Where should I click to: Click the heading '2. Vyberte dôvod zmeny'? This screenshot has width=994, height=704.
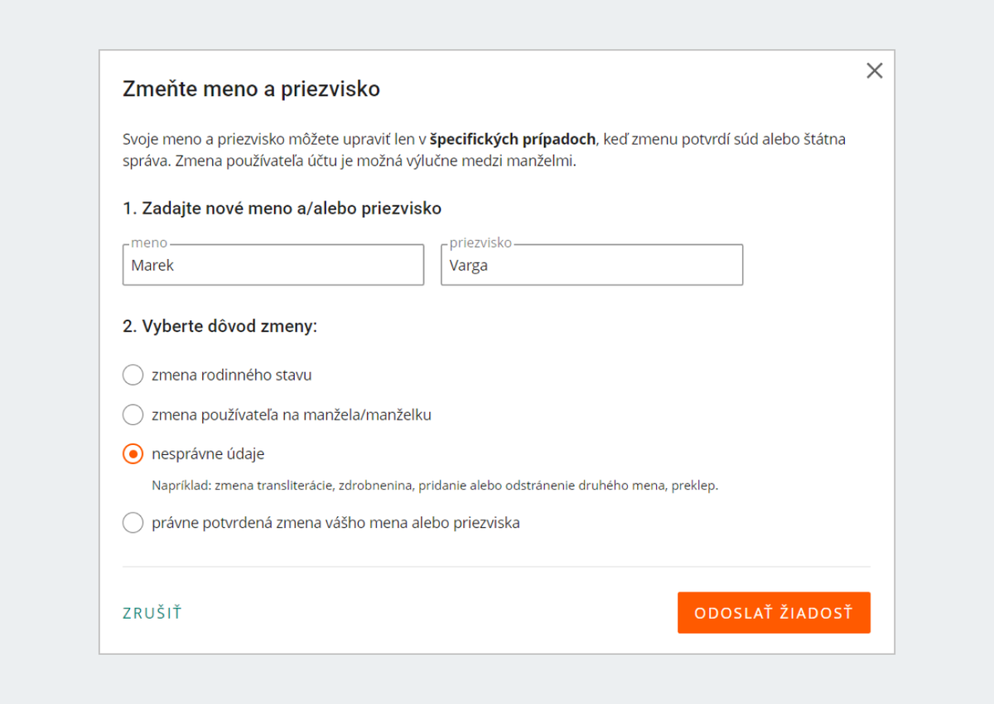click(x=220, y=326)
